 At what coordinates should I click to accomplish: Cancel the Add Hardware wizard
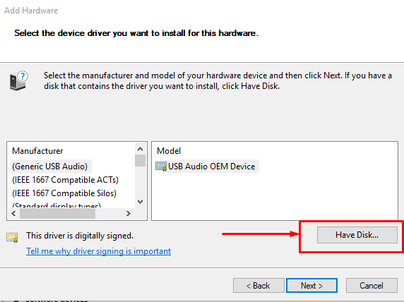click(x=372, y=285)
